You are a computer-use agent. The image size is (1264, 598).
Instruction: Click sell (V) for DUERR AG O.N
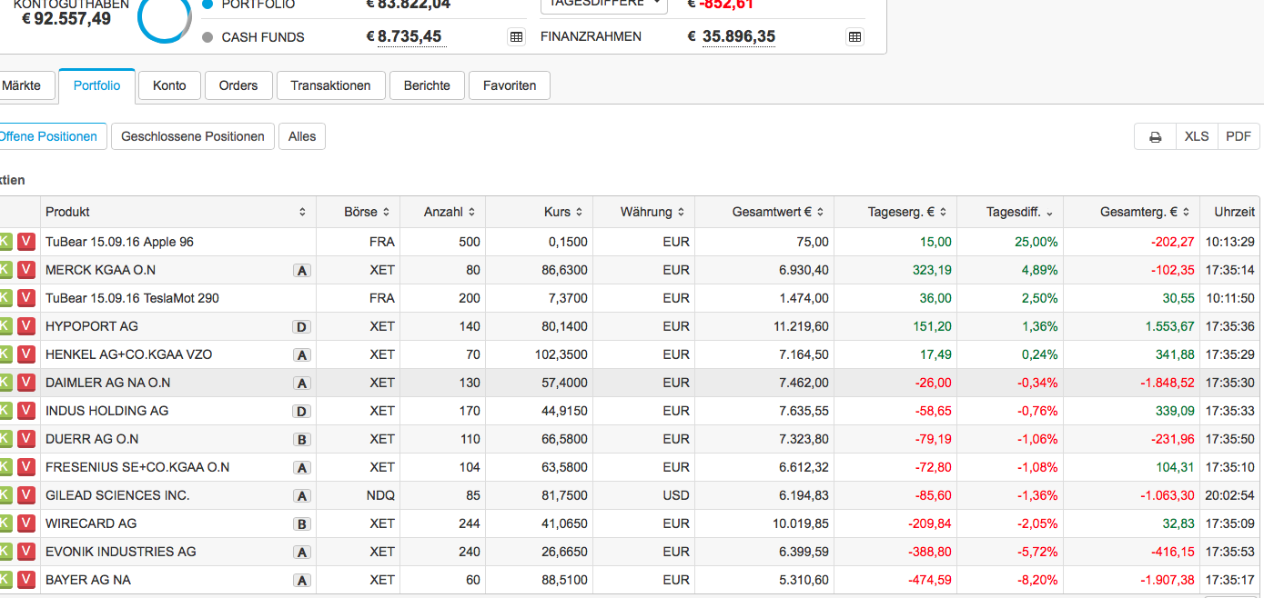point(26,439)
